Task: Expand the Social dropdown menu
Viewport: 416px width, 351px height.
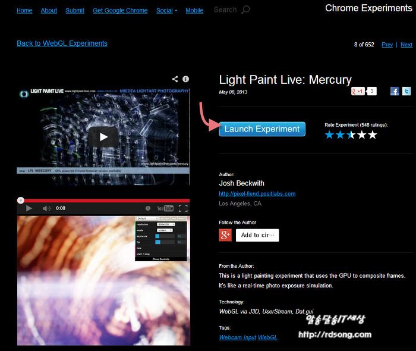Action: [x=166, y=10]
